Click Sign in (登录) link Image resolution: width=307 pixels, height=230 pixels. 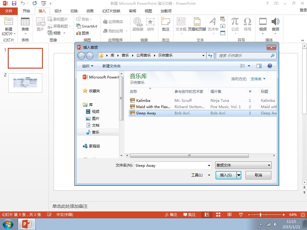pyautogui.click(x=303, y=10)
